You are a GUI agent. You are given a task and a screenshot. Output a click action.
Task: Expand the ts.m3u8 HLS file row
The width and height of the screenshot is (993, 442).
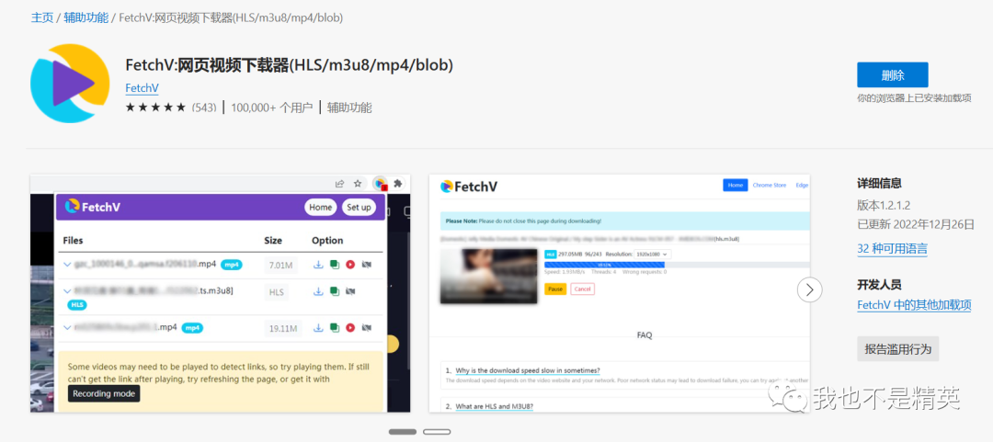[67, 292]
